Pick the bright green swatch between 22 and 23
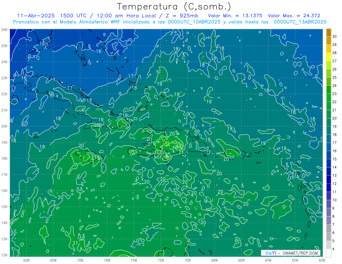Viewport: 342px width, 264px height. point(329,98)
